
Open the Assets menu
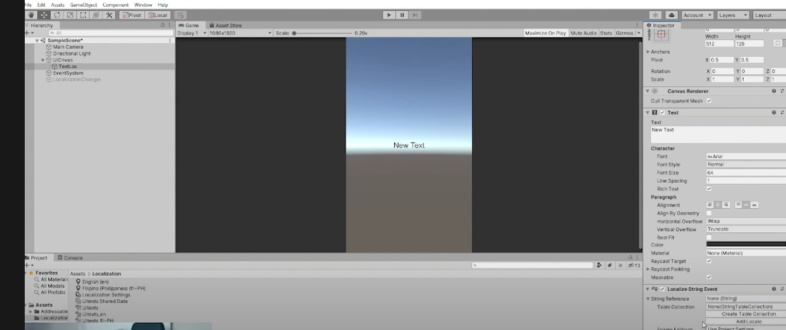tap(58, 5)
